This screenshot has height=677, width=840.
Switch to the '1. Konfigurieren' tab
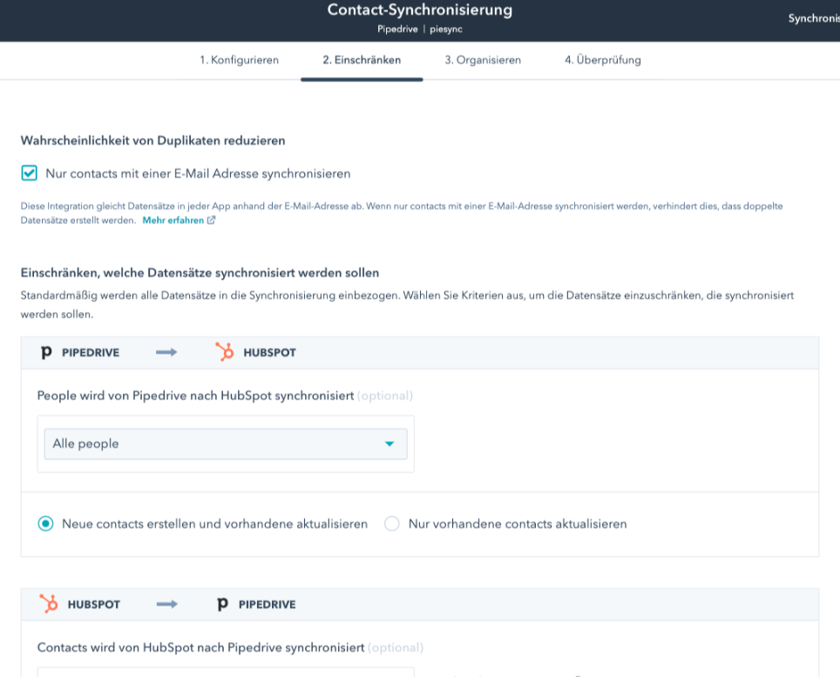(240, 60)
